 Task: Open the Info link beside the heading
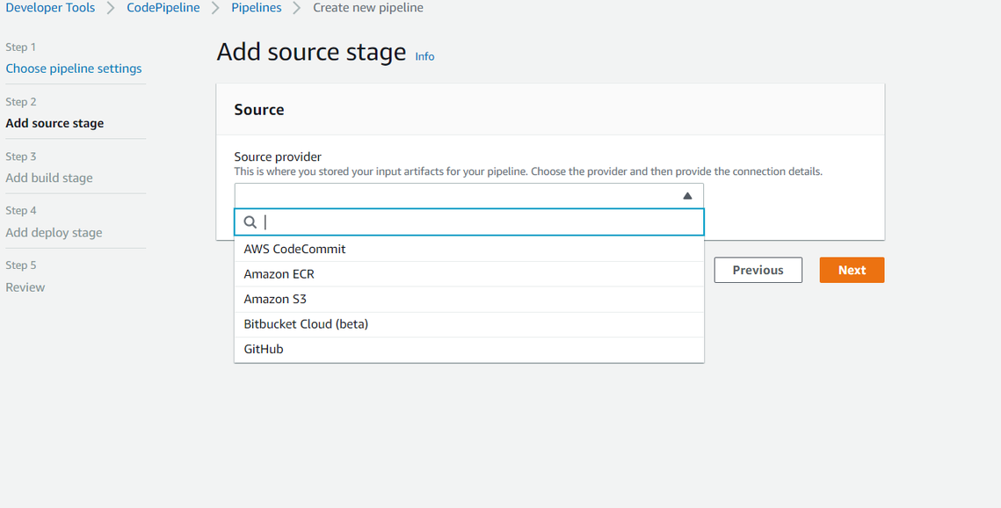point(424,56)
